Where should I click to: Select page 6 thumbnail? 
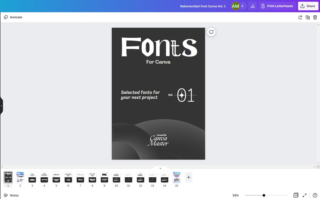pos(68,177)
